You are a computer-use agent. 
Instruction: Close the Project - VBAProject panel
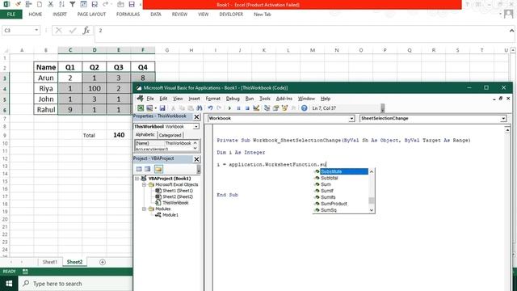(196, 159)
